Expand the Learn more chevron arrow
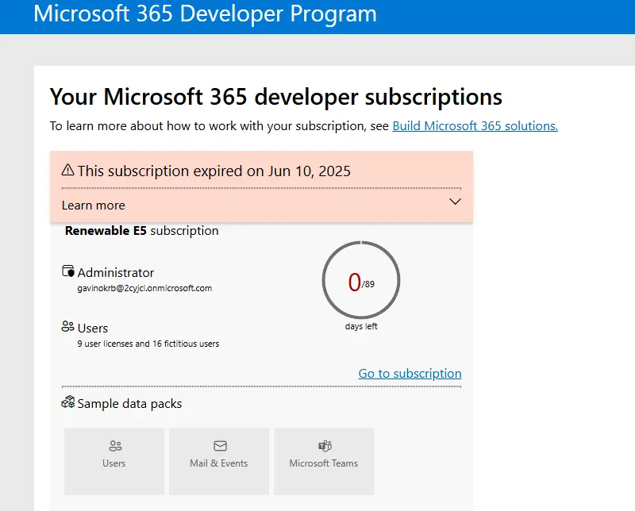This screenshot has width=635, height=511. 455,202
